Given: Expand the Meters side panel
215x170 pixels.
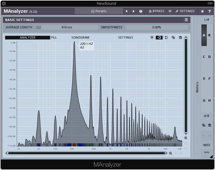Looking at the screenshot, I should click(197, 87).
